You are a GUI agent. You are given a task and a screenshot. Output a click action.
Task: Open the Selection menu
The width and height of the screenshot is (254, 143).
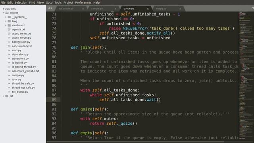(21, 2)
